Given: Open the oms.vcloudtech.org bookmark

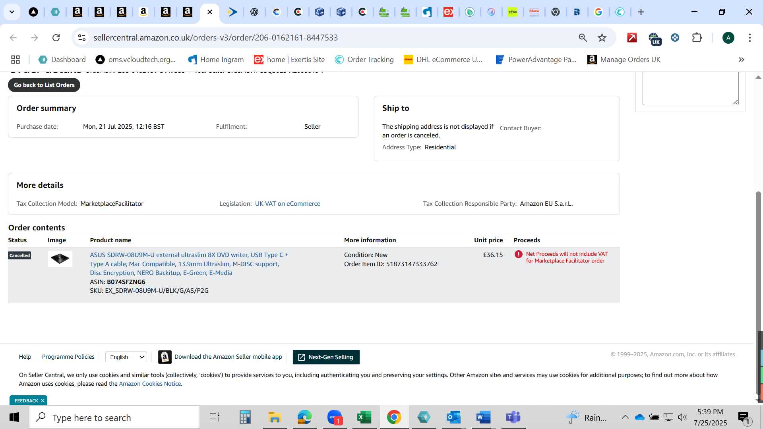Looking at the screenshot, I should point(136,60).
